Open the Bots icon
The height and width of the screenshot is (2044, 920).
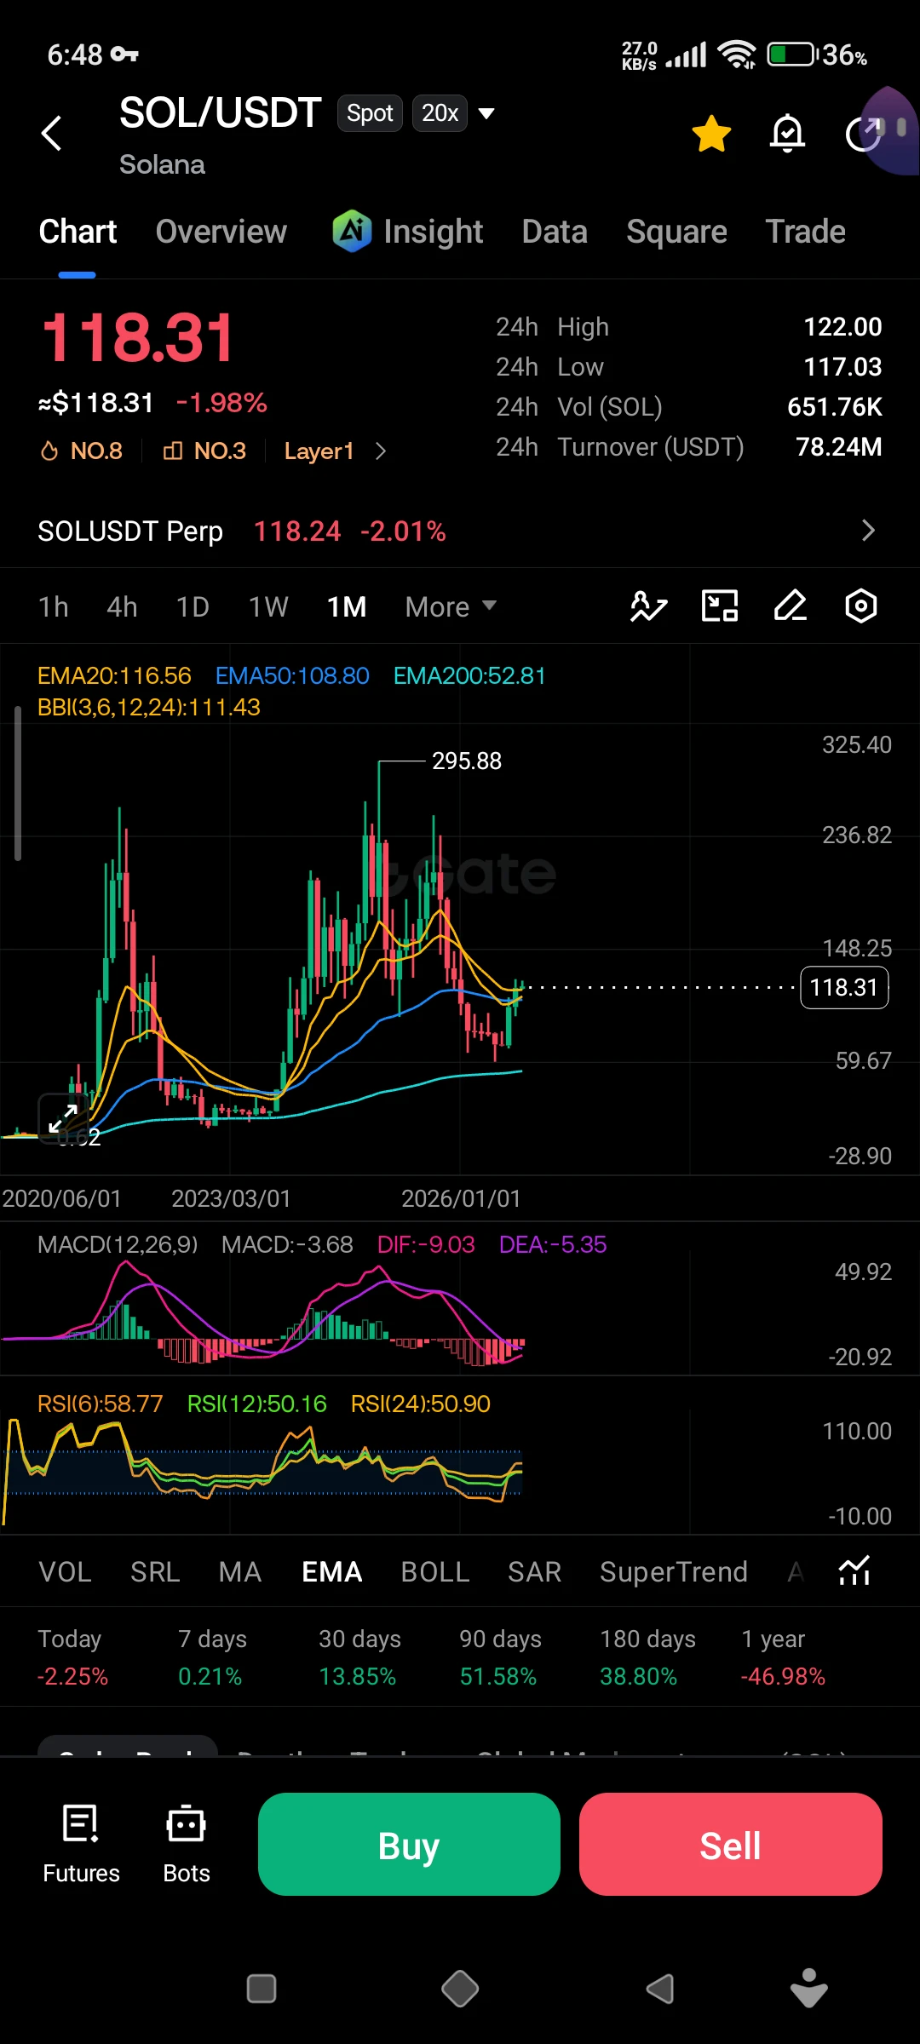pyautogui.click(x=187, y=1845)
